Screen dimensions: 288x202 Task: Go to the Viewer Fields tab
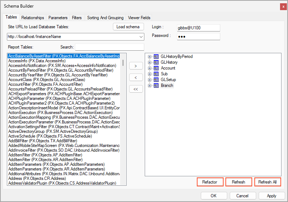pos(139,17)
